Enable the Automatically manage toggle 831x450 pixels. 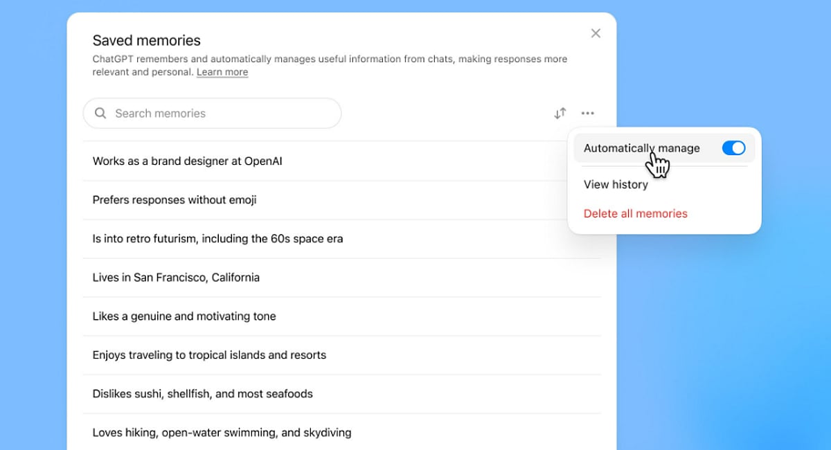(733, 147)
